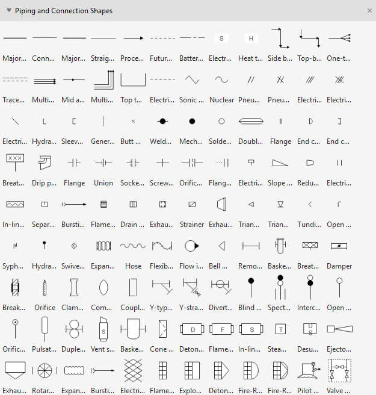
Task: Choose the Battery limit dashed line shape
Action: 192,38
